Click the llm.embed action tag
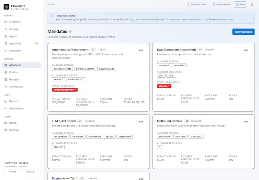This screenshot has width=259, height=180. point(78,137)
